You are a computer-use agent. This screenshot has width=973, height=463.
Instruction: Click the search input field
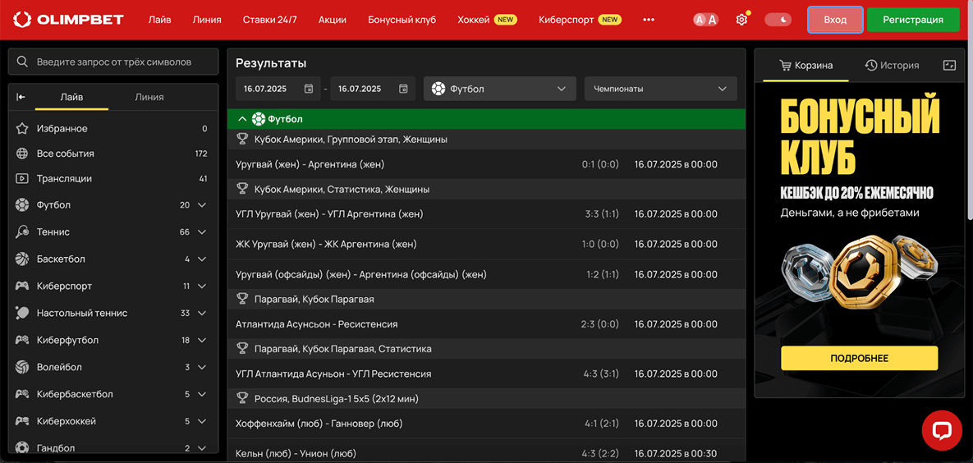(x=113, y=62)
